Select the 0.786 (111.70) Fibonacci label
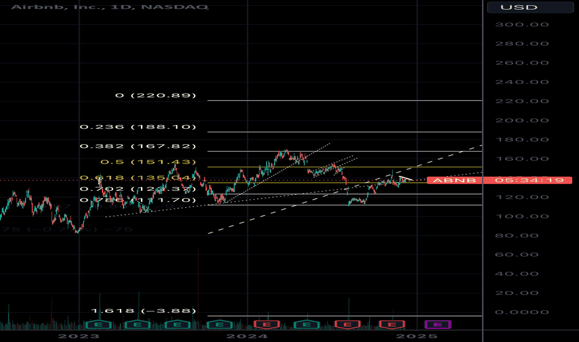The image size is (579, 342). pyautogui.click(x=138, y=200)
